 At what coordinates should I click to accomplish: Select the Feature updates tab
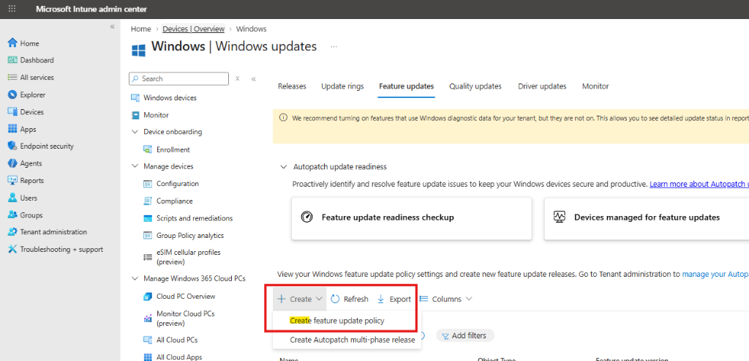(407, 86)
